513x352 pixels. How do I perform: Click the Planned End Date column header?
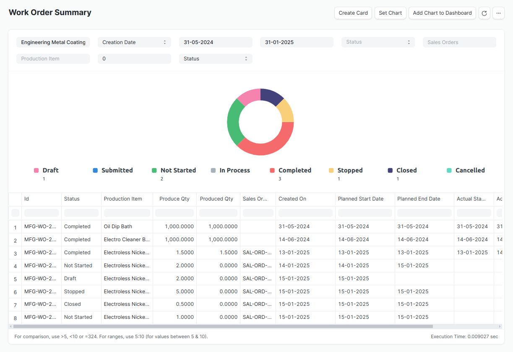pyautogui.click(x=424, y=199)
